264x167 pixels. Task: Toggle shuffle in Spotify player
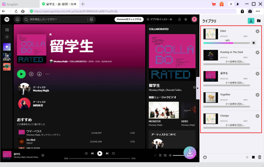click(86, 153)
